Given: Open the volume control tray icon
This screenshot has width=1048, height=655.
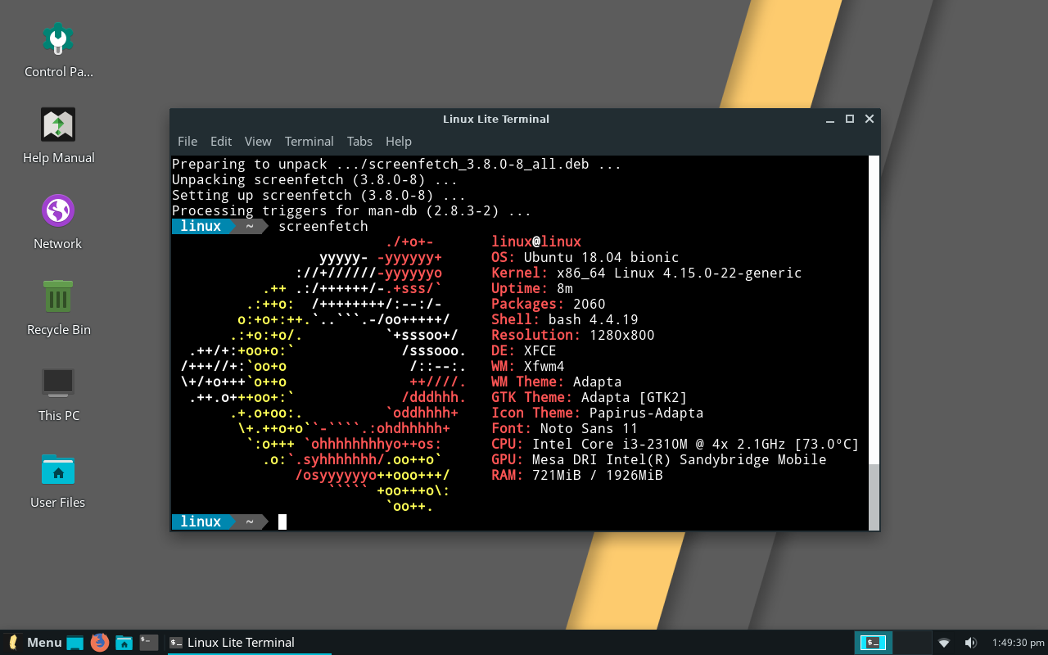Looking at the screenshot, I should pyautogui.click(x=970, y=643).
